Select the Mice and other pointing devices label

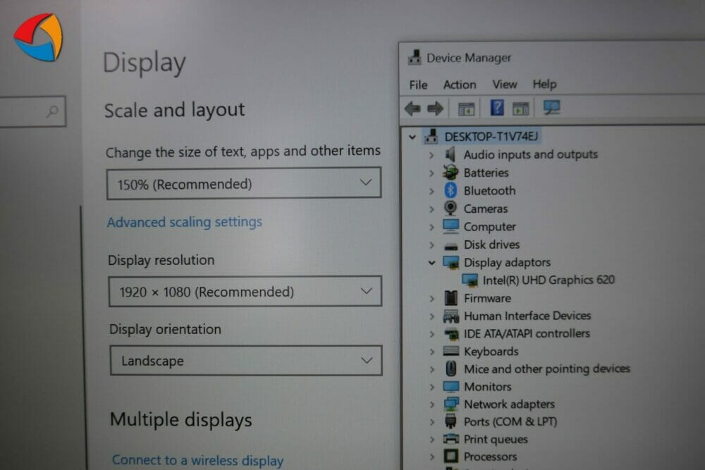click(547, 369)
